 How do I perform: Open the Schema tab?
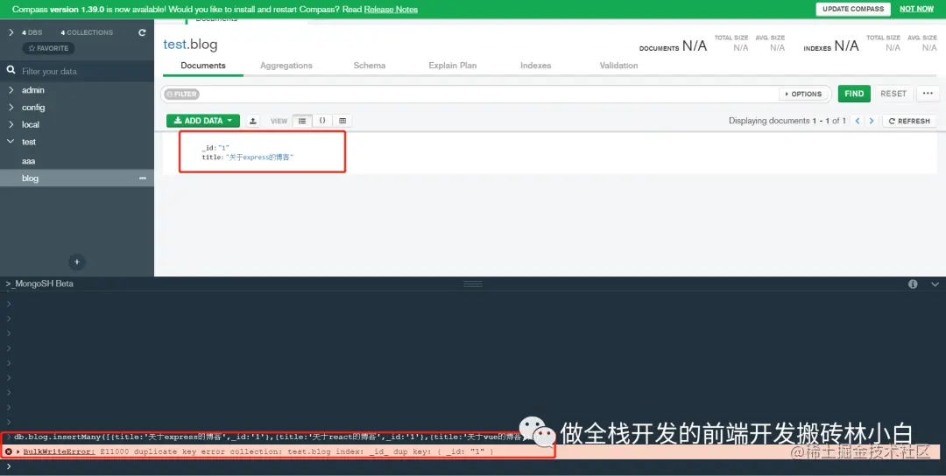[x=370, y=66]
